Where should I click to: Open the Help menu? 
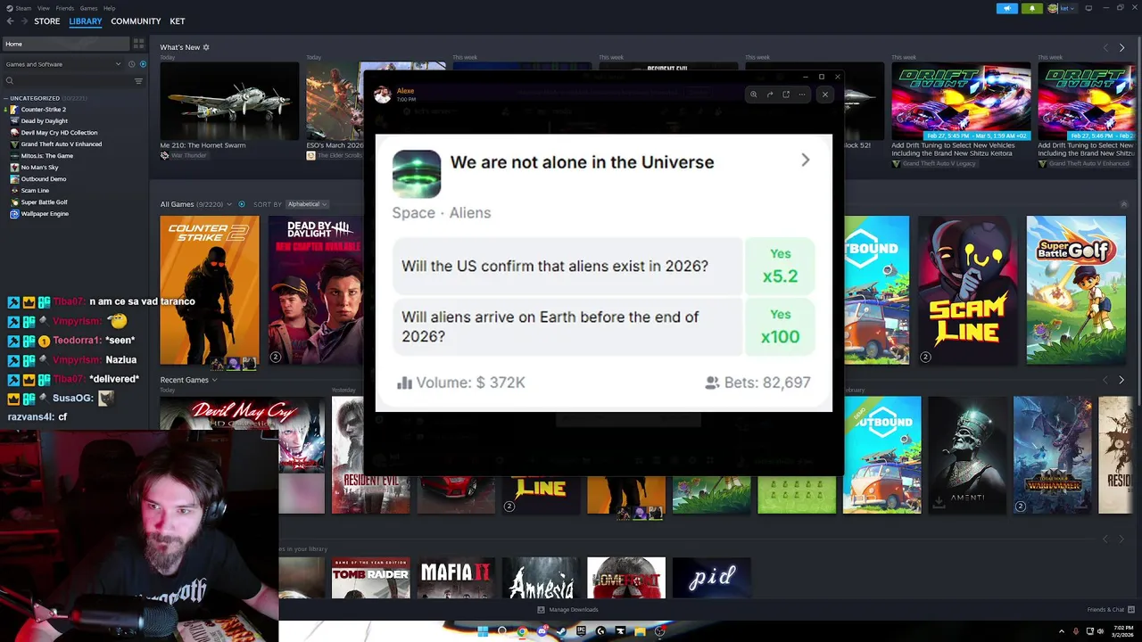point(109,8)
